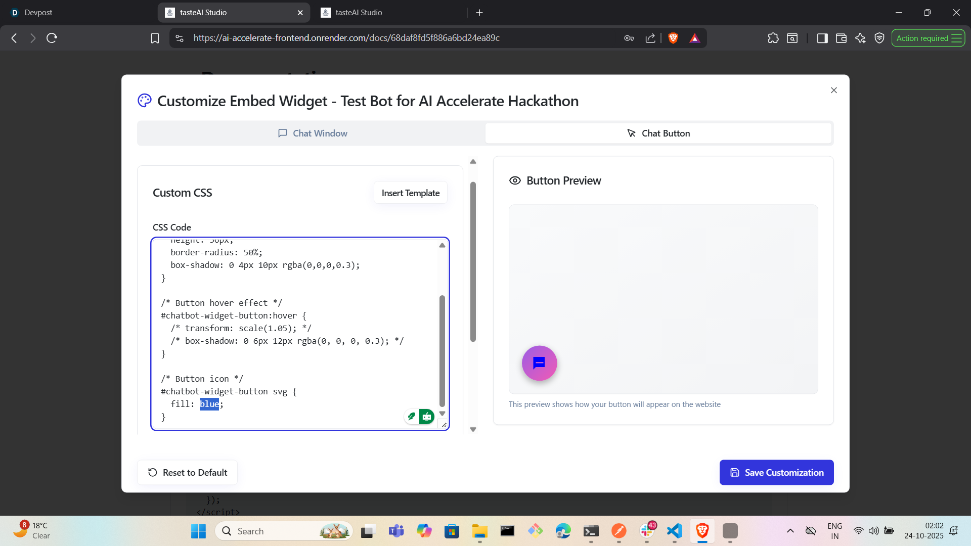The image size is (971, 546).
Task: Switch to the Chat Window tab
Action: (312, 133)
